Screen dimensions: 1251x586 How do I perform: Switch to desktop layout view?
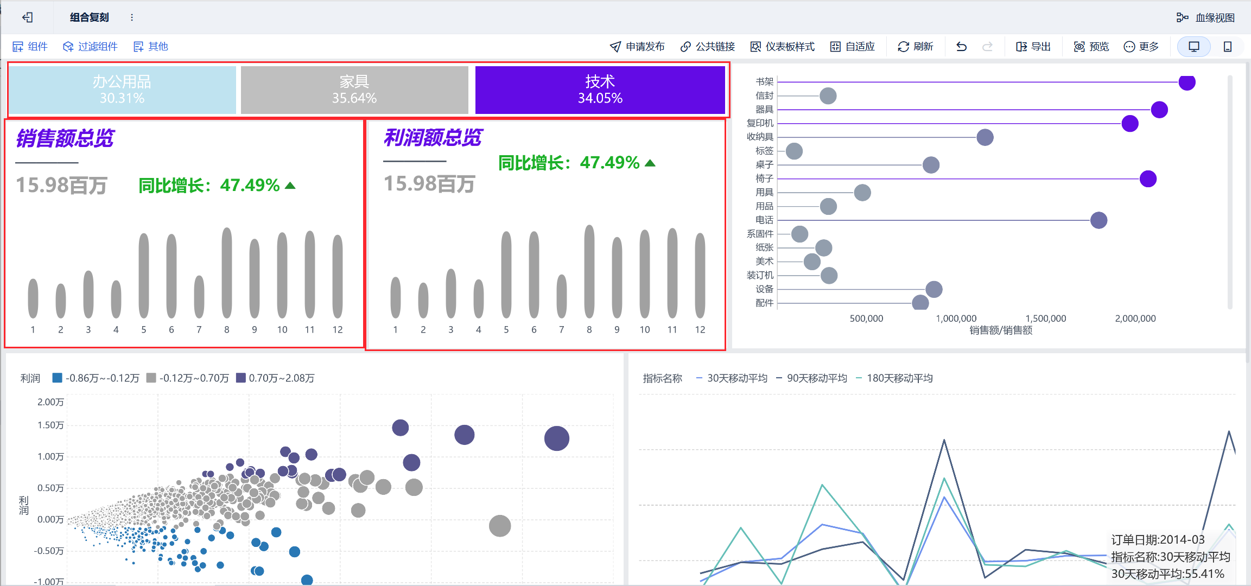point(1193,47)
